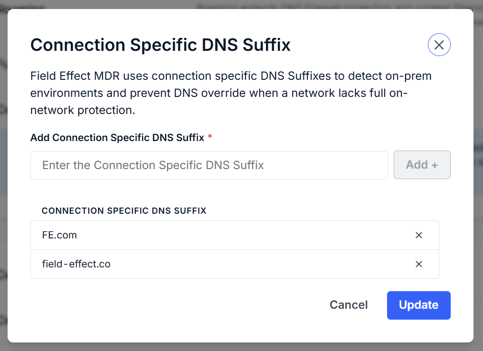The width and height of the screenshot is (483, 351).
Task: Click the dimmed backdrop above the dialog
Action: pyautogui.click(x=241, y=4)
